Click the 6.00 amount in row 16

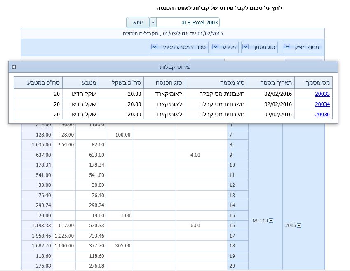[195, 226]
